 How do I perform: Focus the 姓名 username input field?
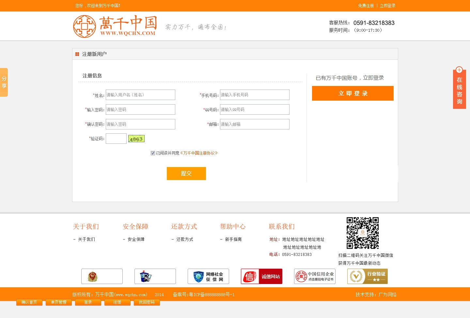(140, 95)
